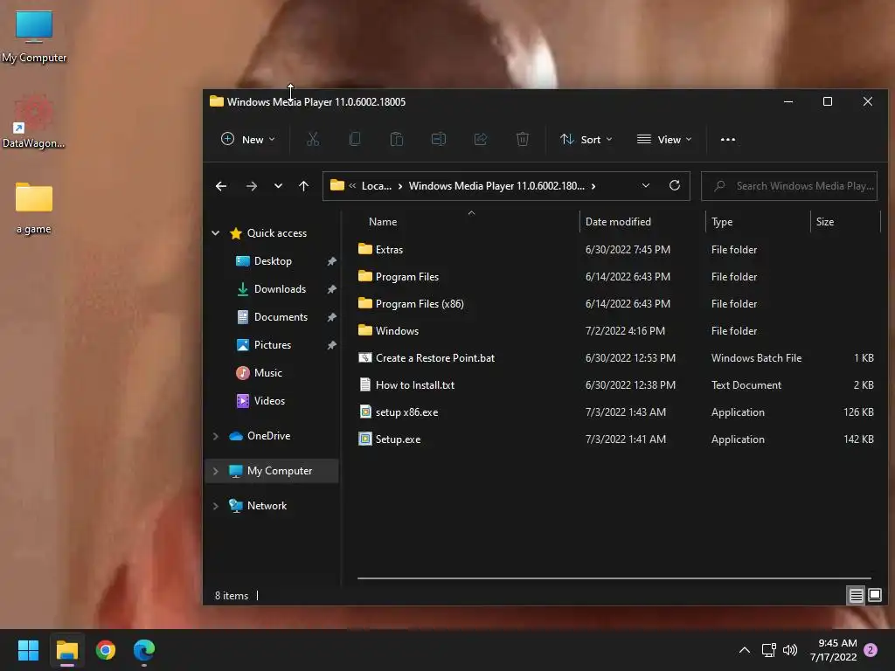Collapse the Quick access tree
895x671 pixels.
point(216,232)
